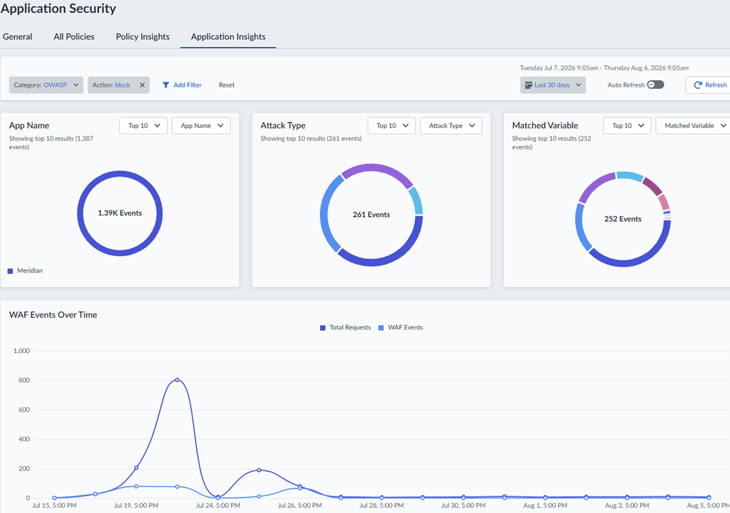The width and height of the screenshot is (730, 513).
Task: Select the 800-request peak data point
Action: 177,380
